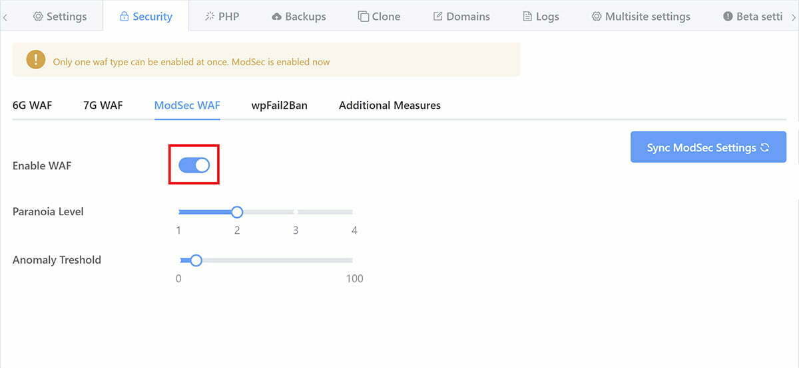Click the exclamation icon beside Beta settings
This screenshot has width=799, height=368.
tap(728, 17)
